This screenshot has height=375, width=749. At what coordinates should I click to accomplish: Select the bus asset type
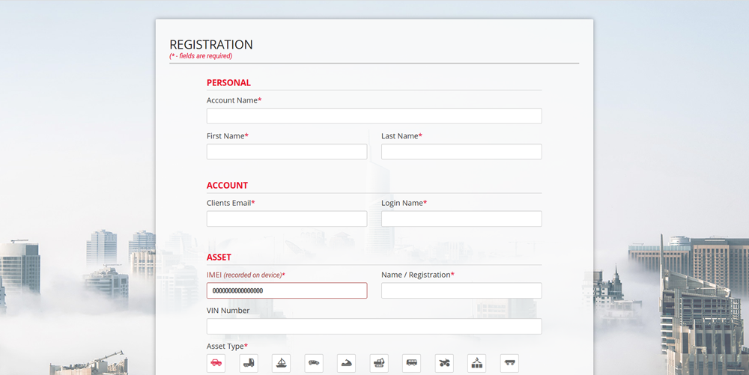[x=411, y=363]
